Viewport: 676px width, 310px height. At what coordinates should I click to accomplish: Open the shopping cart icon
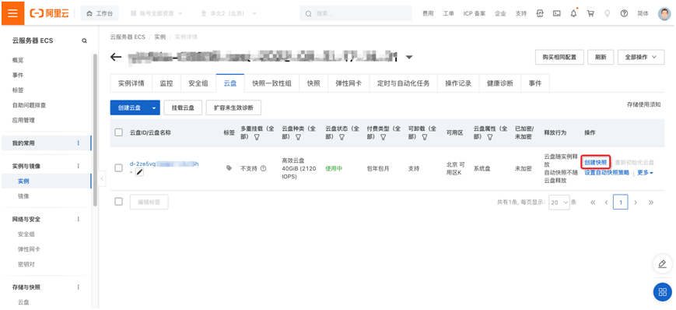click(x=590, y=13)
